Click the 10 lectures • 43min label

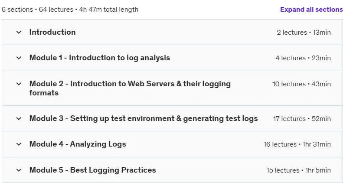(x=301, y=84)
